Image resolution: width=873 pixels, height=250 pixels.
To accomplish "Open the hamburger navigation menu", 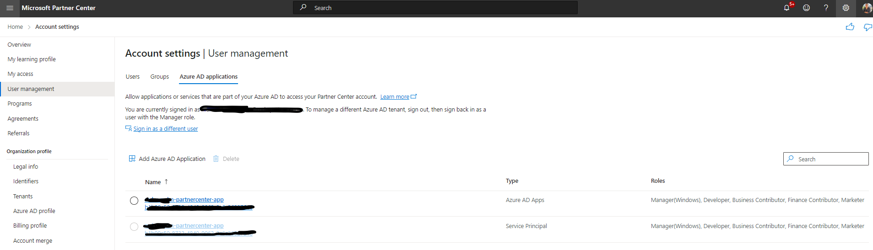I will coord(10,8).
